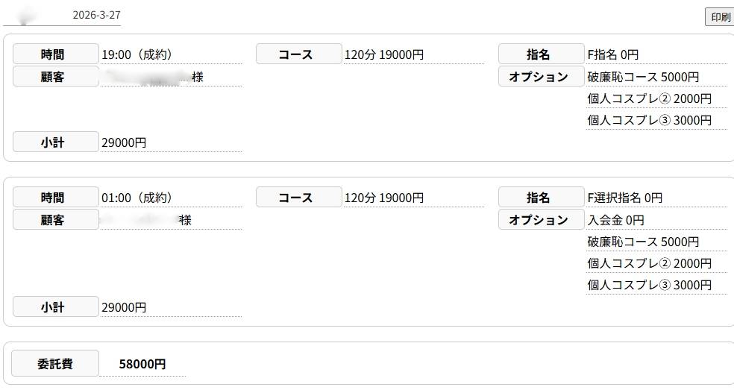Click the 120分 19000円 course in the 01:00 booking
The height and width of the screenshot is (390, 734).
pyautogui.click(x=384, y=198)
